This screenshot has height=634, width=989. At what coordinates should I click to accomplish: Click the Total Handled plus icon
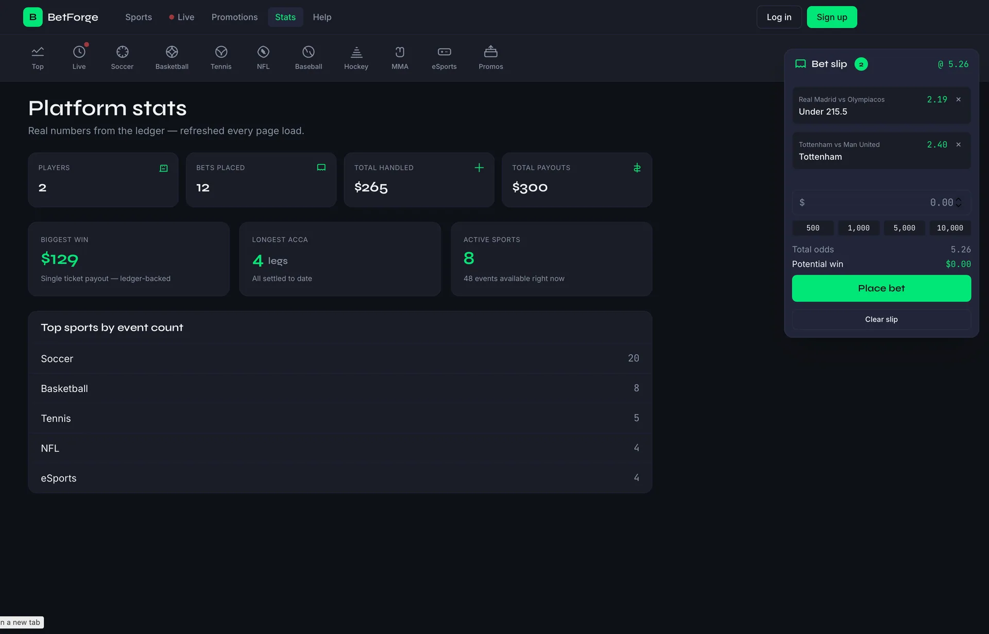[479, 168]
